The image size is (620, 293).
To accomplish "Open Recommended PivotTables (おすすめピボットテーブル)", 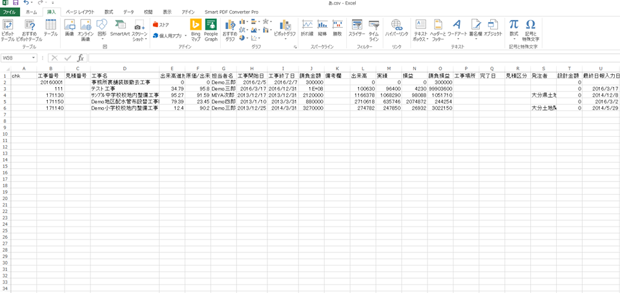I will click(x=29, y=30).
